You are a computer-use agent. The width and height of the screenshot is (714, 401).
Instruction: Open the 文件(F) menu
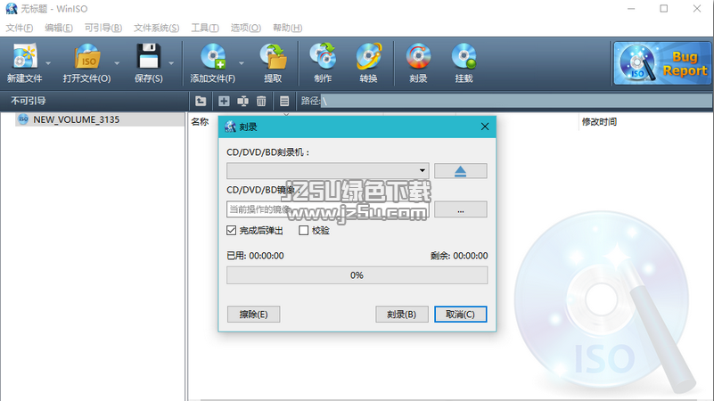point(19,28)
